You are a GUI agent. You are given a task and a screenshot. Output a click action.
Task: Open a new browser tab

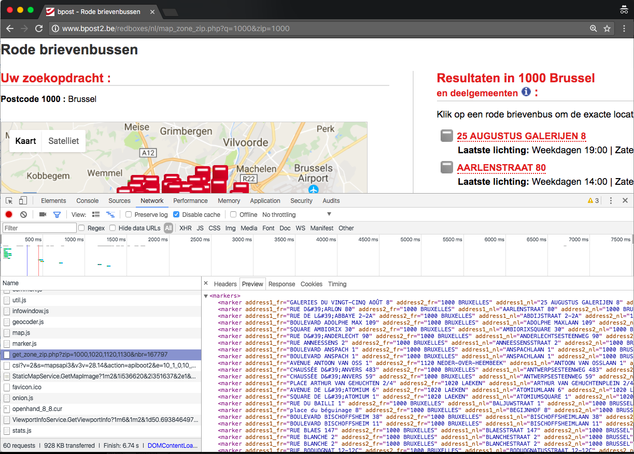pyautogui.click(x=170, y=11)
